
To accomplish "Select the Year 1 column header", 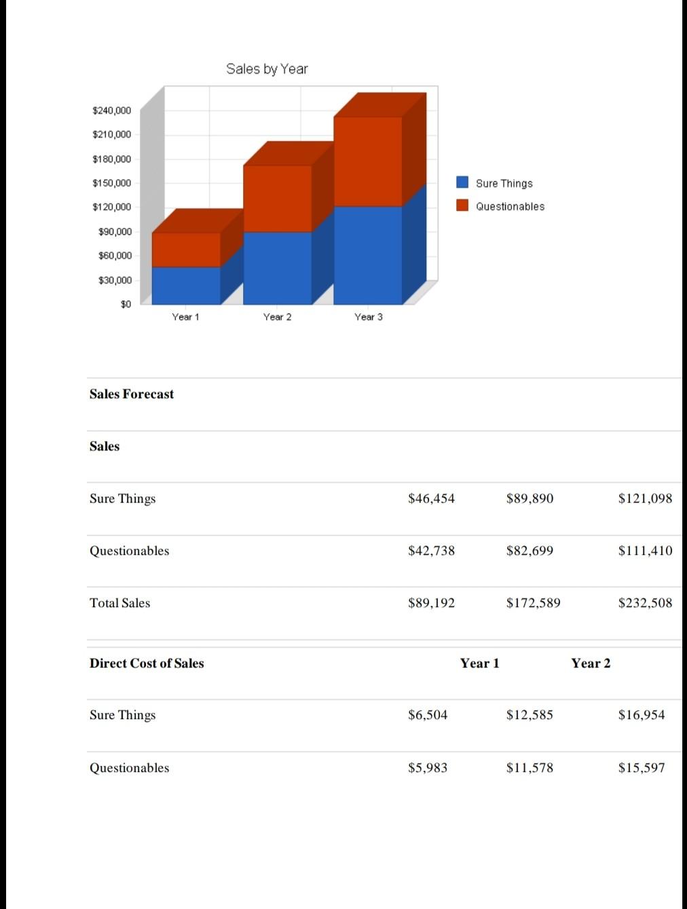I will click(x=479, y=663).
